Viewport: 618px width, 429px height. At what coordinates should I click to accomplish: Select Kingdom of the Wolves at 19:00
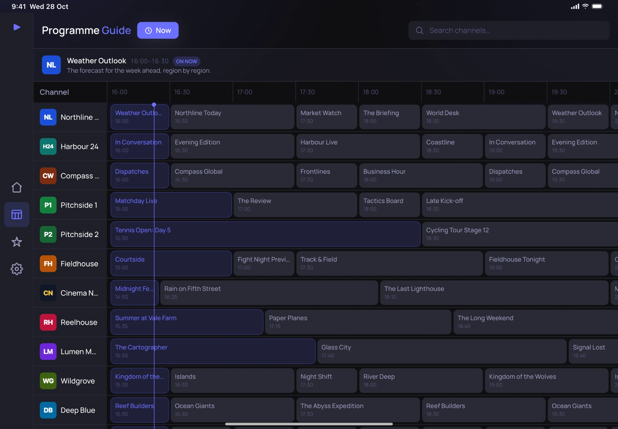[x=547, y=381]
